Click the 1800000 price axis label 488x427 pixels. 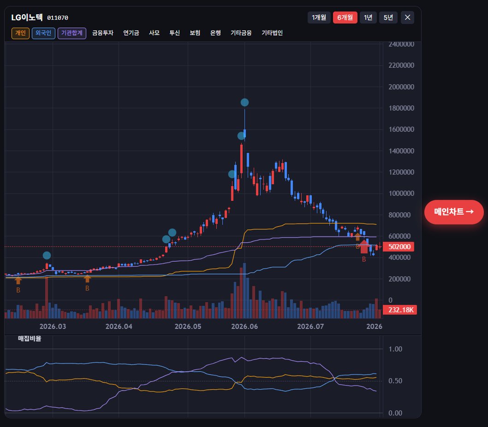click(x=401, y=108)
